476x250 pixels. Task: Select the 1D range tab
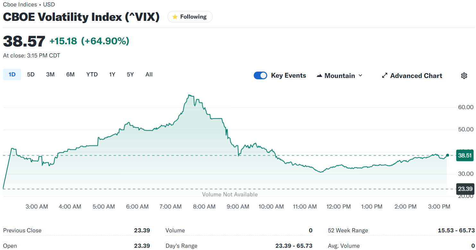point(12,74)
